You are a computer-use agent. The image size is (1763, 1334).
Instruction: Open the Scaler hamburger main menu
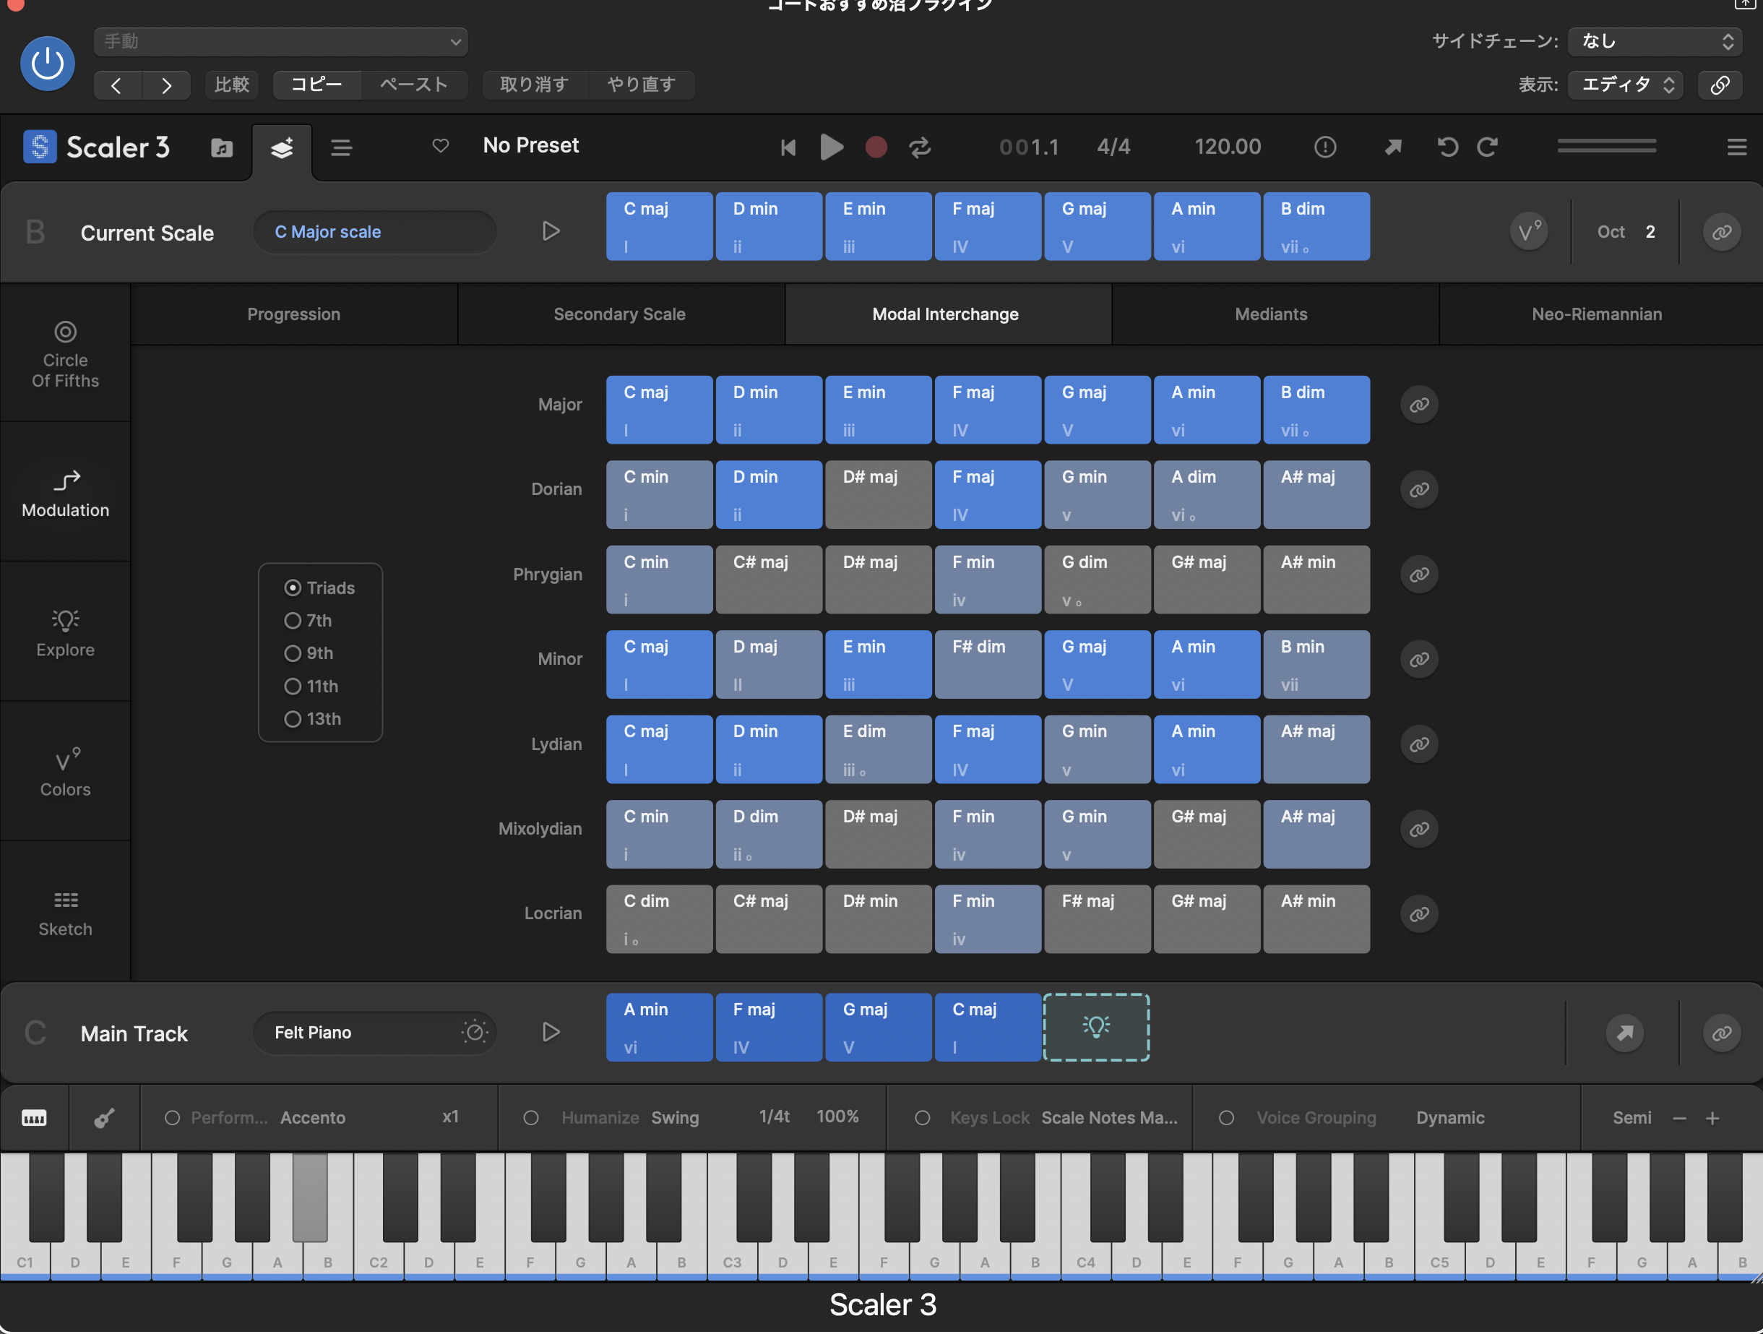[1737, 147]
